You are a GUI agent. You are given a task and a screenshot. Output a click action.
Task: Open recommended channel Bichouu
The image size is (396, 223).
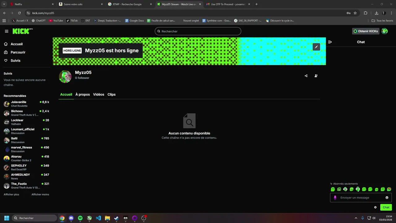click(x=26, y=113)
